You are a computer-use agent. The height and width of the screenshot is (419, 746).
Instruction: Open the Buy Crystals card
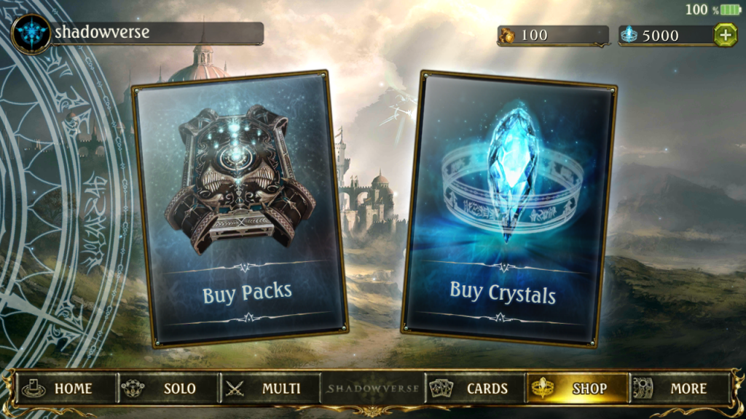[x=509, y=209]
